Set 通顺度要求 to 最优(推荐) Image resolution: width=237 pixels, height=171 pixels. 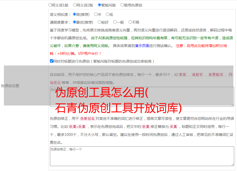[74, 22]
